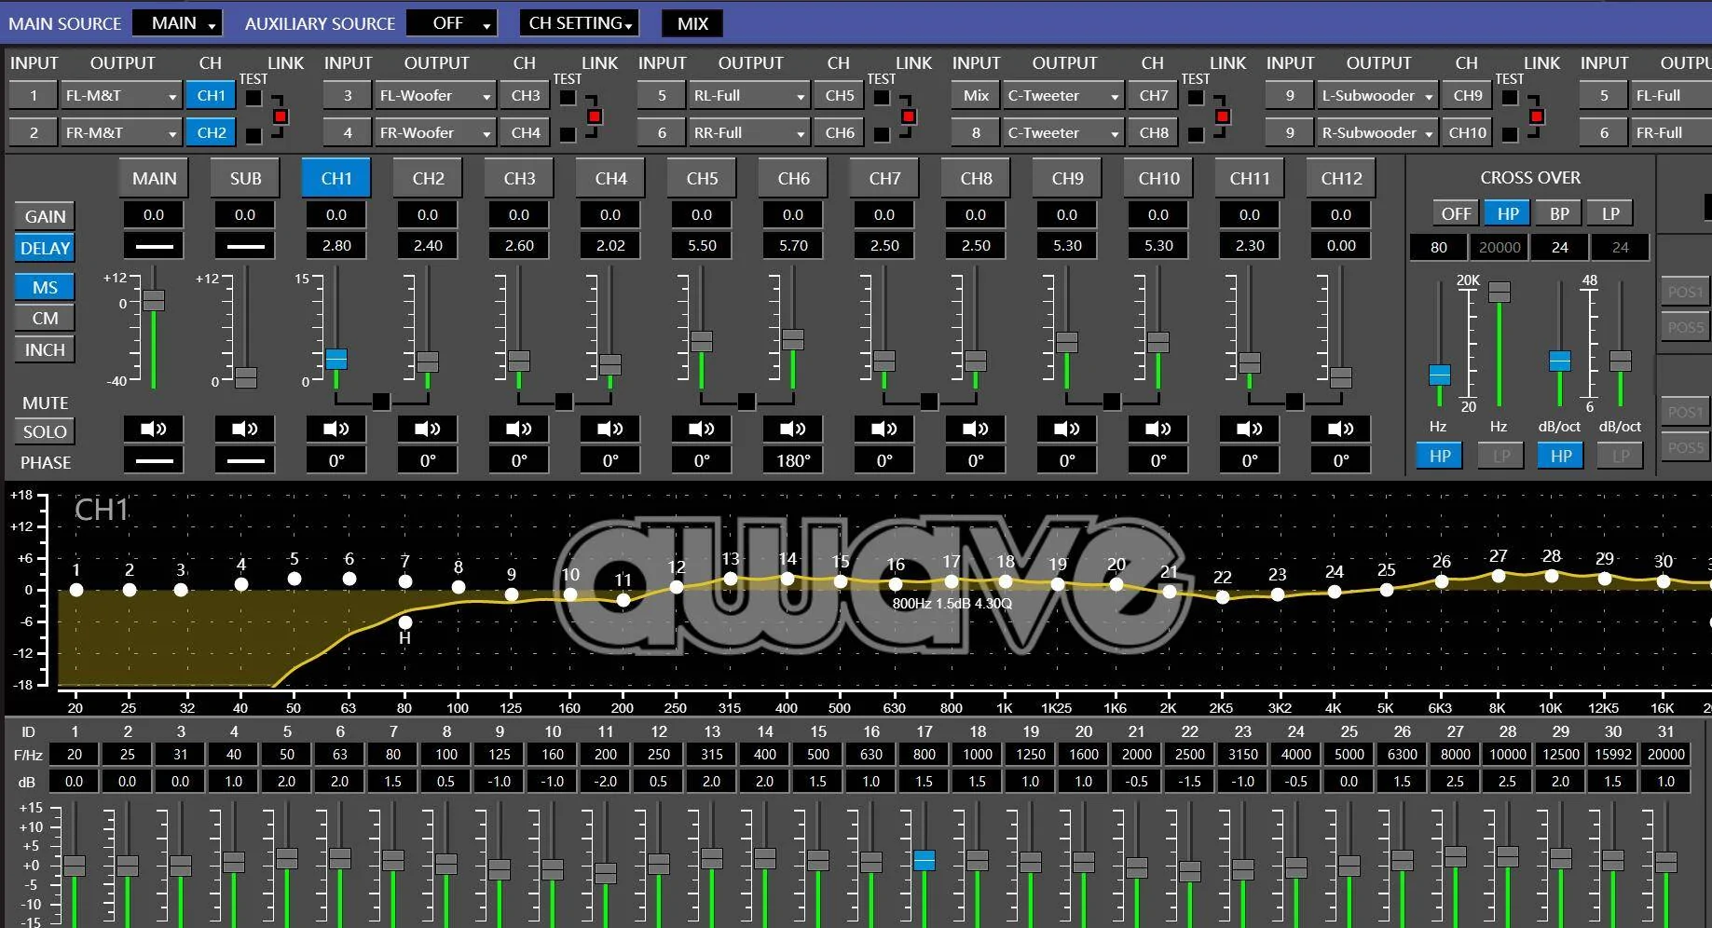Viewport: 1712px width, 928px height.
Task: Select CM as the delay unit
Action: point(45,318)
